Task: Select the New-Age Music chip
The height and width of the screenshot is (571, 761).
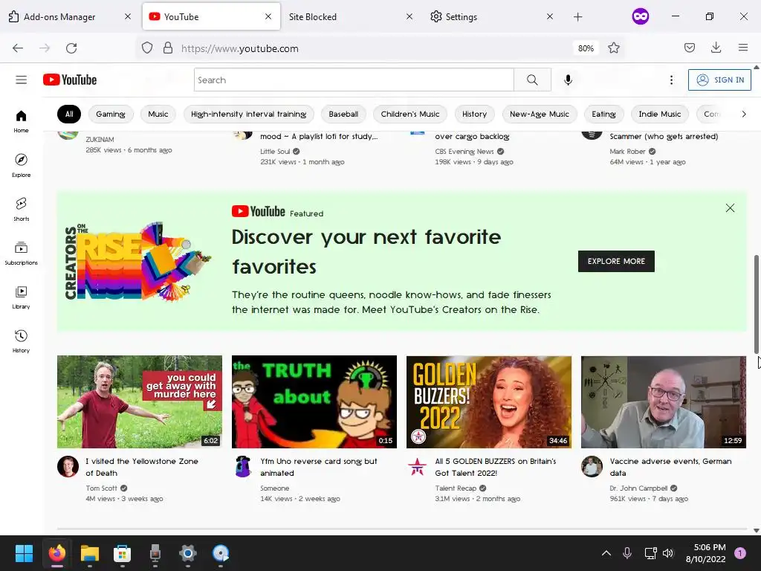Action: coord(539,114)
